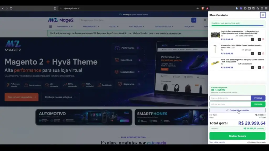Expand the FERRAMENTAS dropdown menu
The image size is (269, 151).
[91, 26]
